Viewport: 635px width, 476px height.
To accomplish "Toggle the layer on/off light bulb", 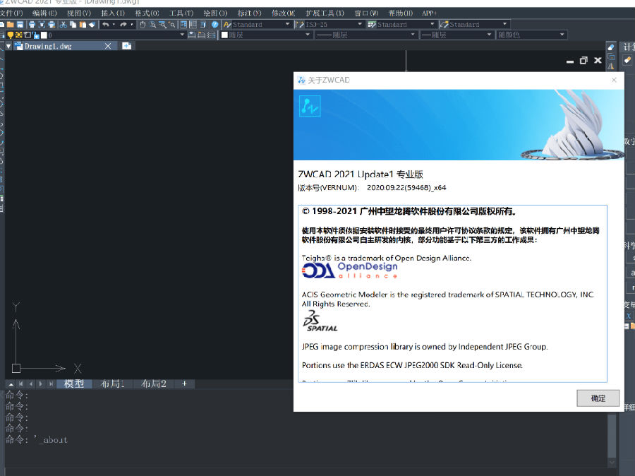I will 11,34.
